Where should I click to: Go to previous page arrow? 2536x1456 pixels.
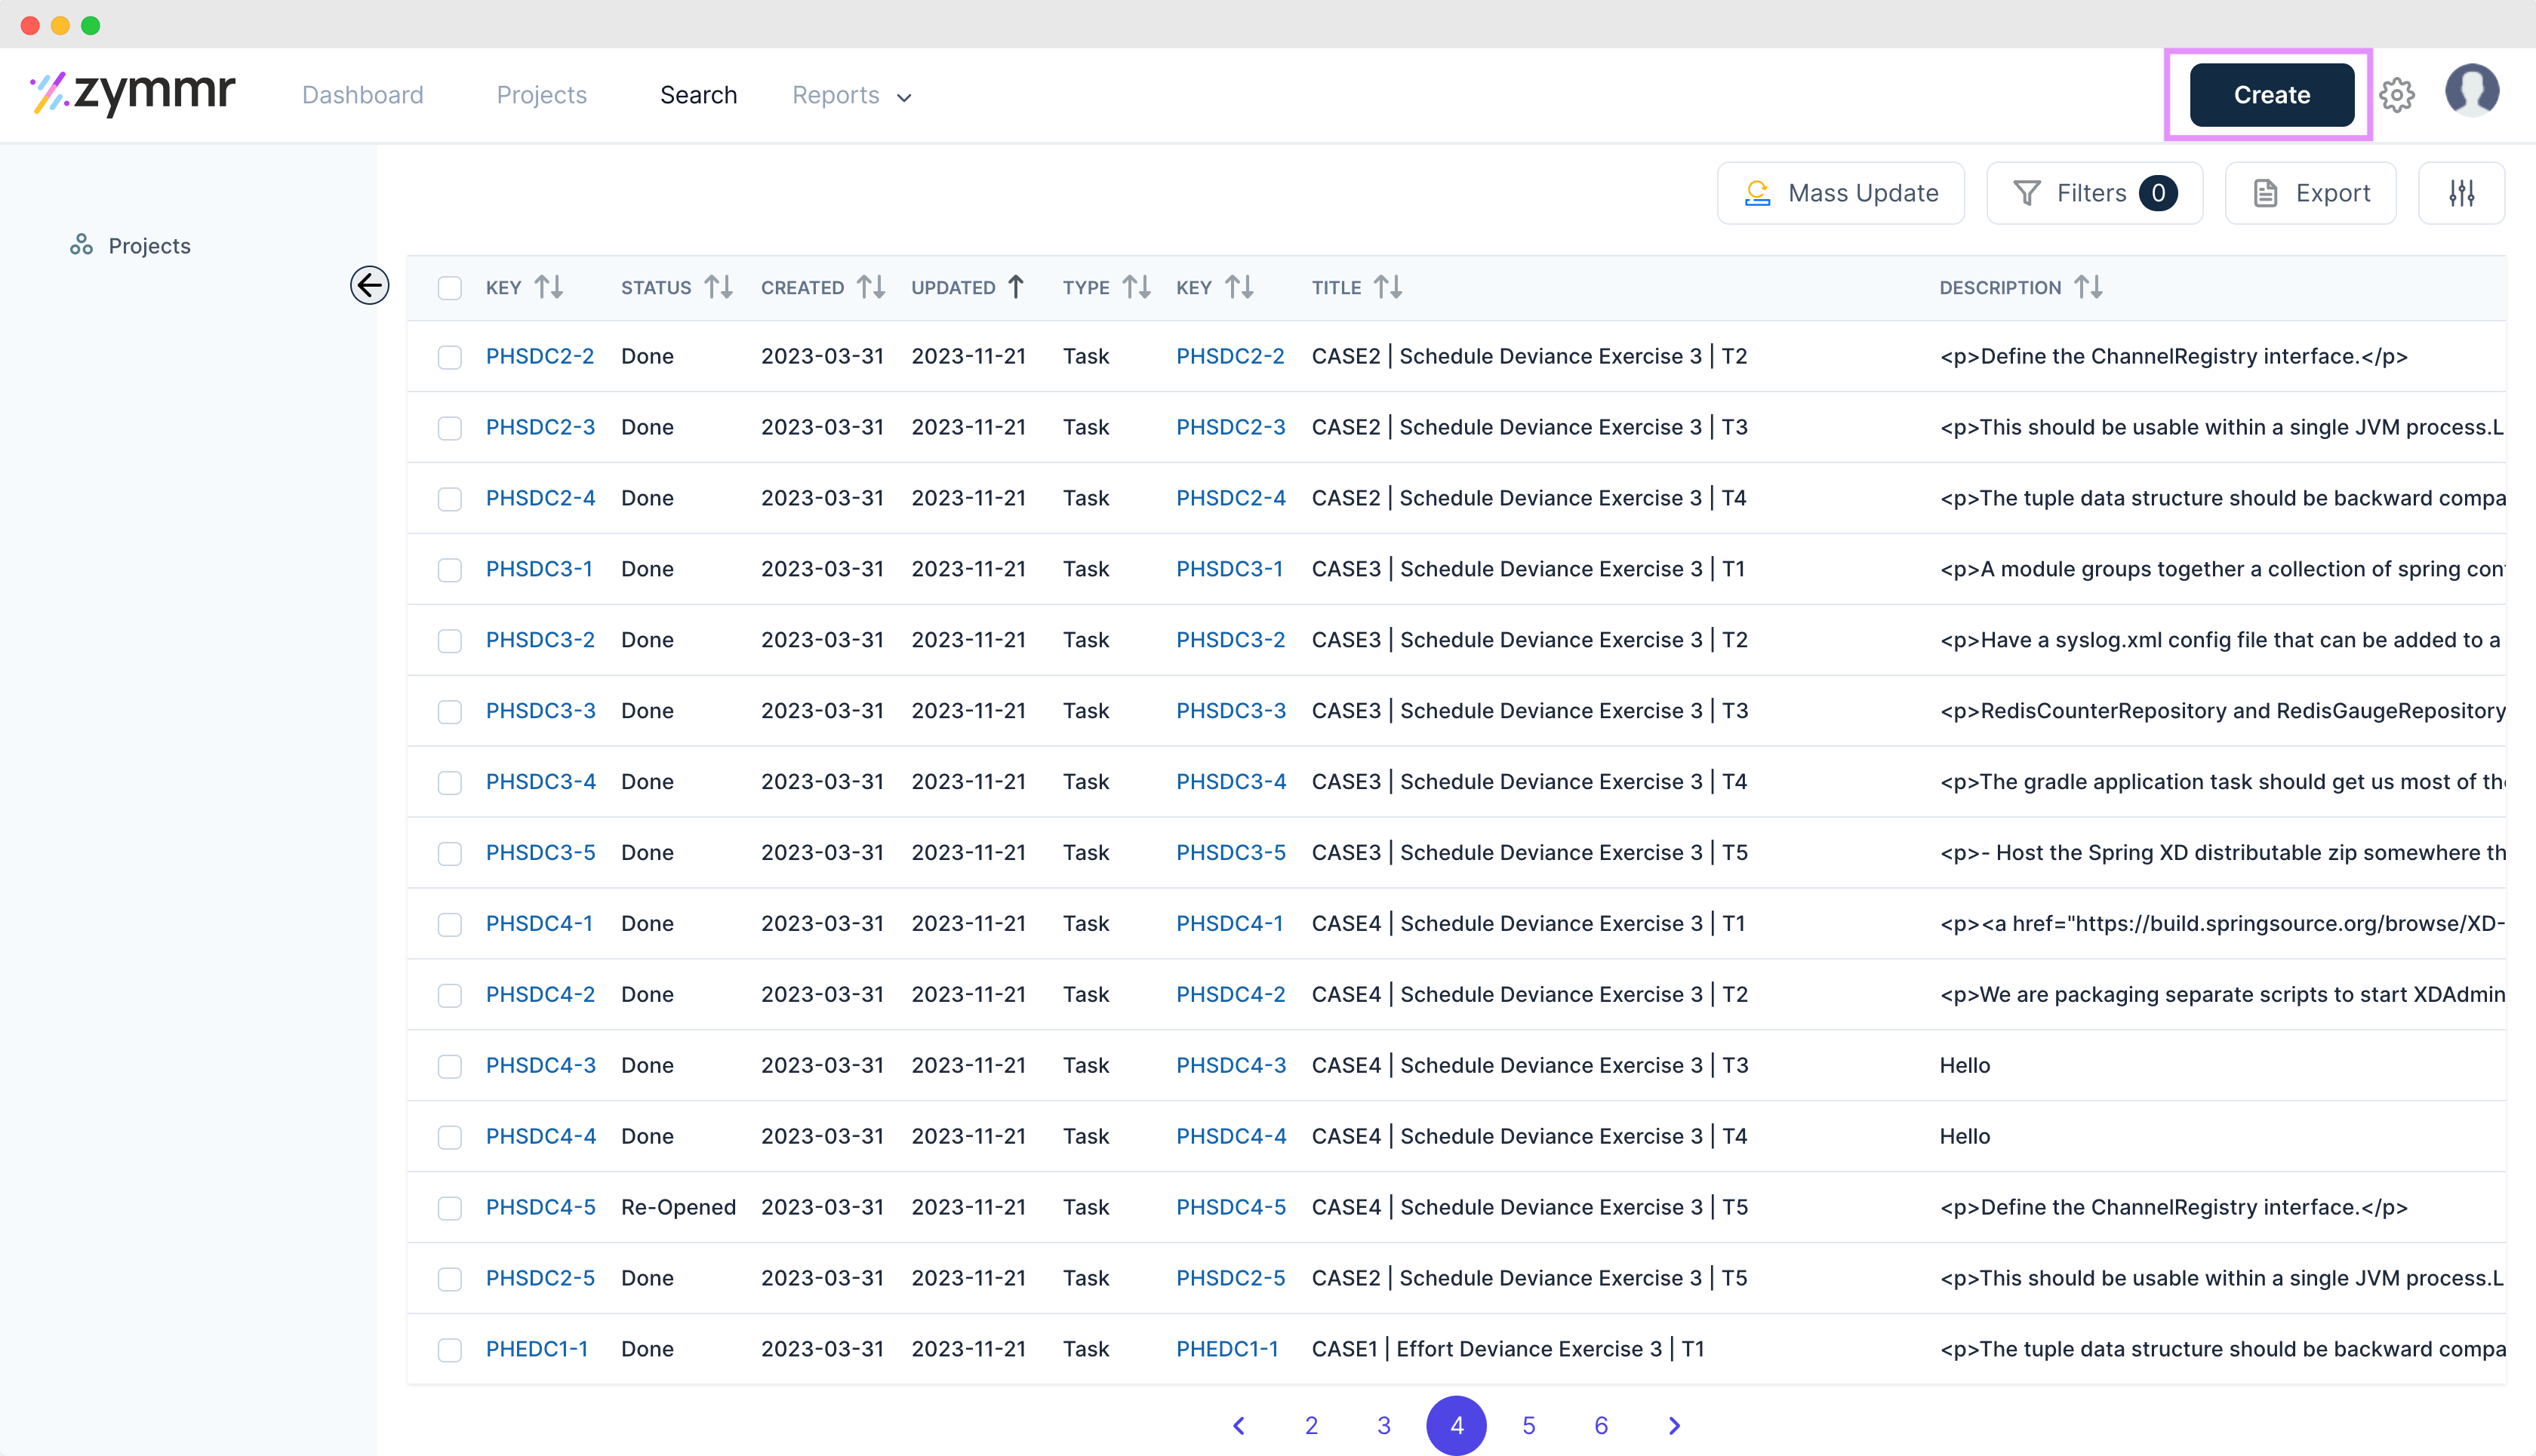pyautogui.click(x=1239, y=1425)
